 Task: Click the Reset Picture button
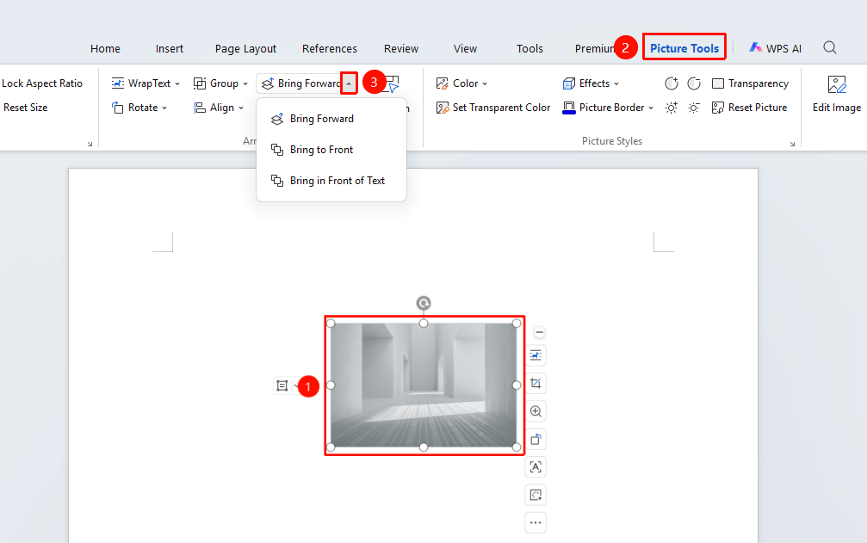(x=749, y=108)
